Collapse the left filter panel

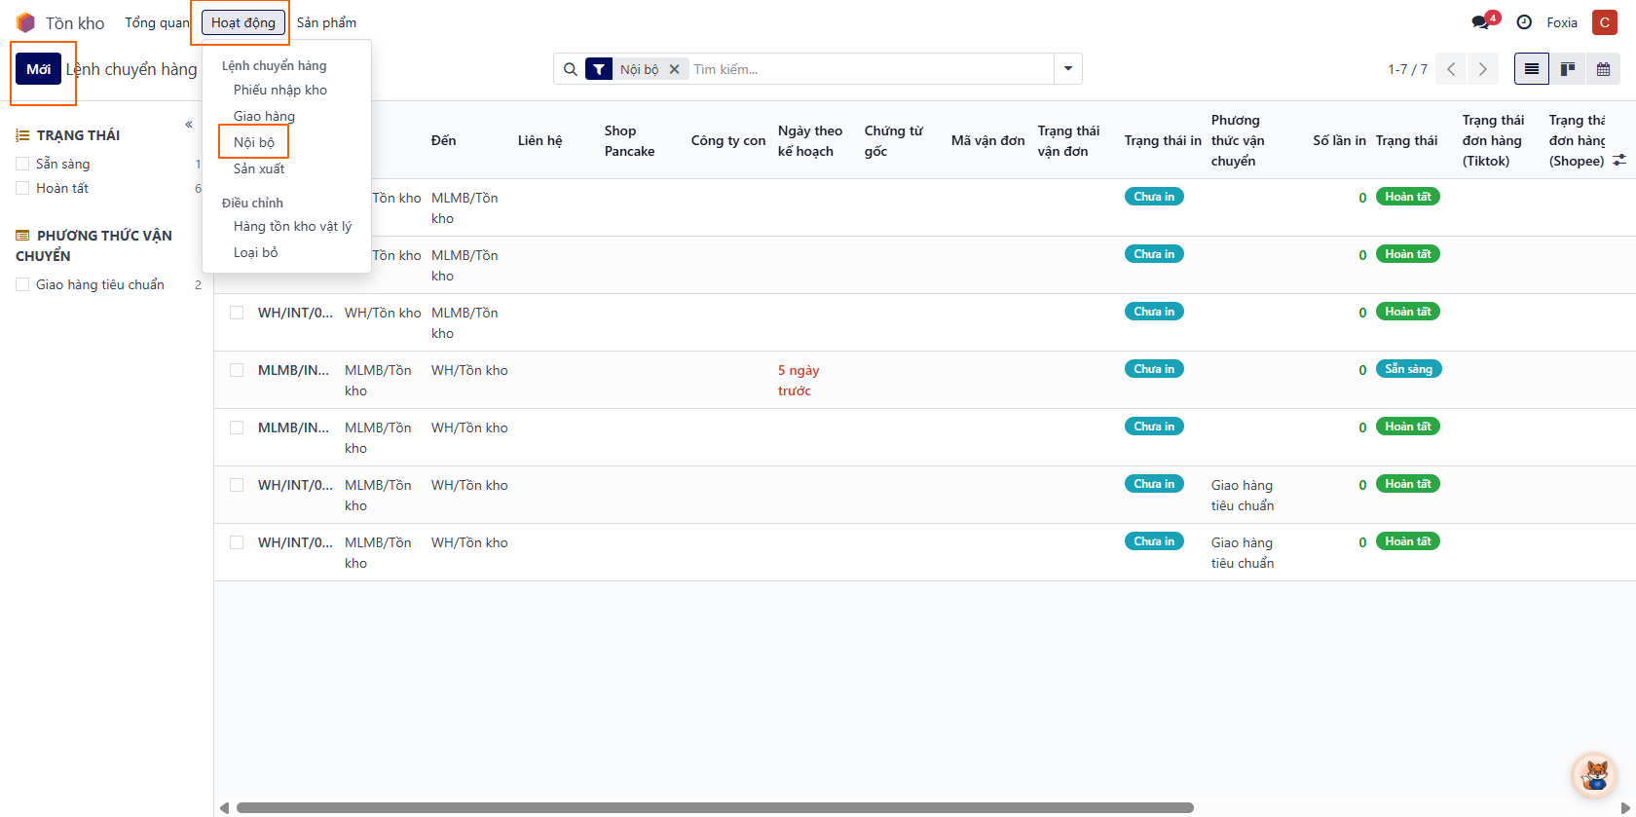pyautogui.click(x=189, y=125)
